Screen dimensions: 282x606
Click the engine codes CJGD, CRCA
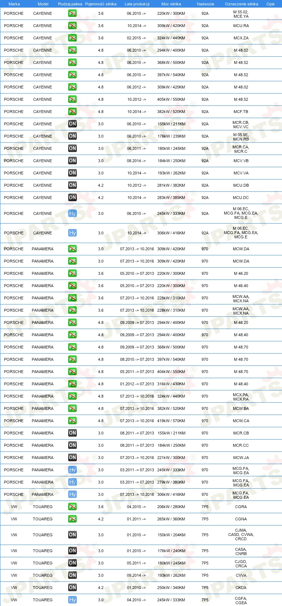pos(241,563)
